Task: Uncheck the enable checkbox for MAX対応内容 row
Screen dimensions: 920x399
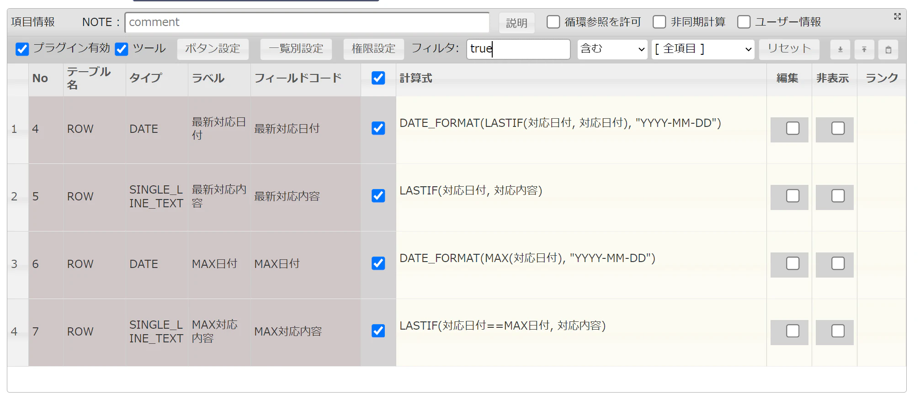Action: point(378,331)
